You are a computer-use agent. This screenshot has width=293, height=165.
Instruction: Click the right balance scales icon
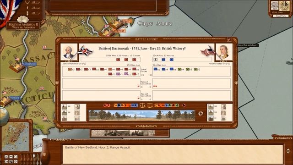coord(150,105)
